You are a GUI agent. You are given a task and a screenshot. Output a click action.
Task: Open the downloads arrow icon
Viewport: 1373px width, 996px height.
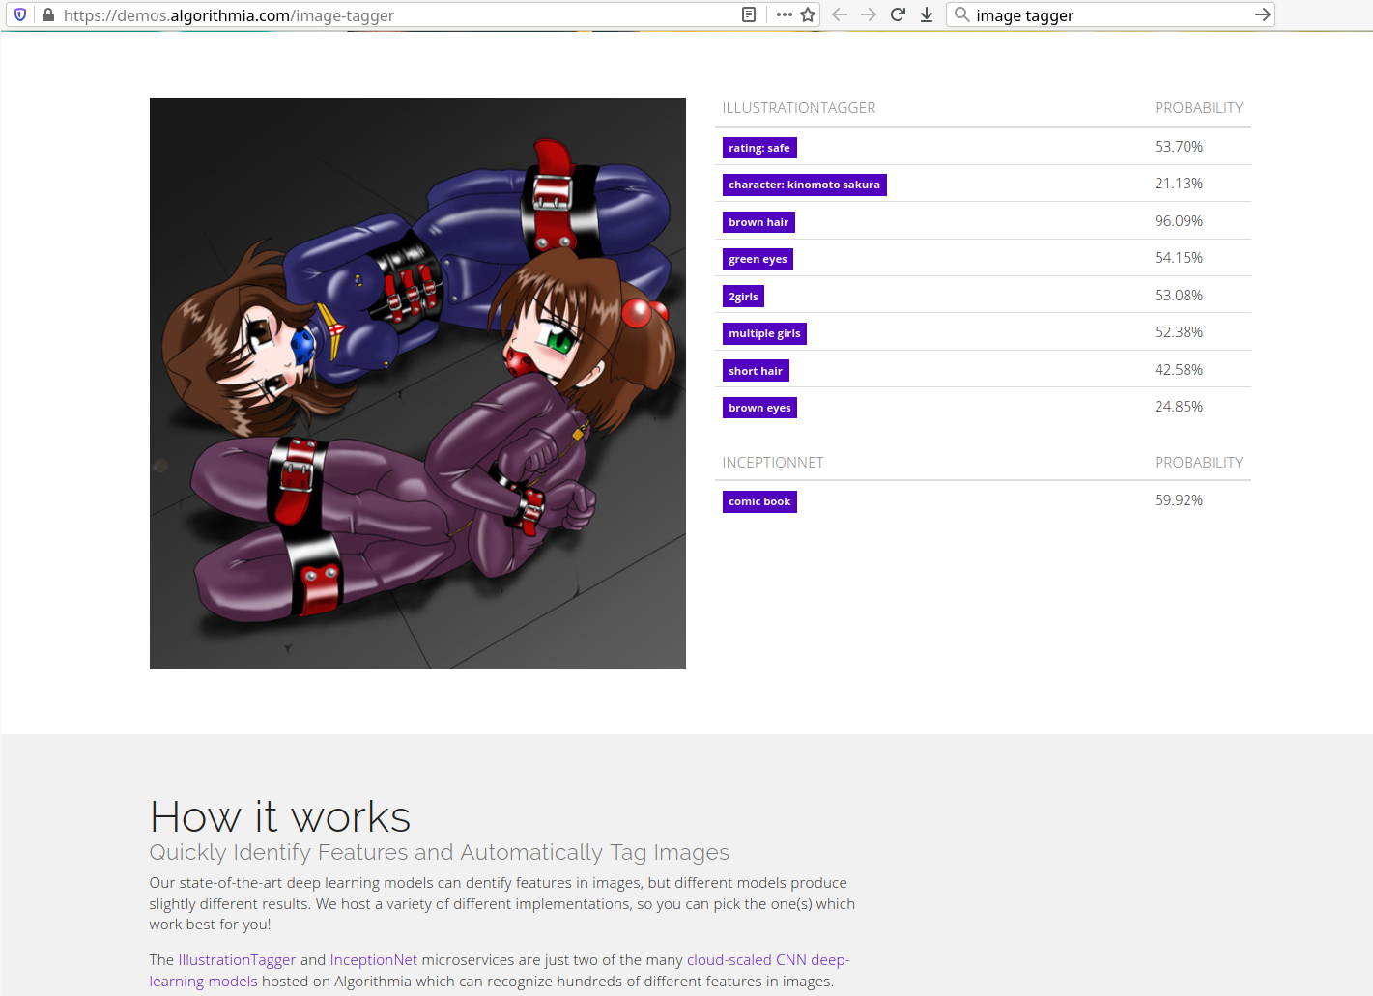(x=927, y=14)
